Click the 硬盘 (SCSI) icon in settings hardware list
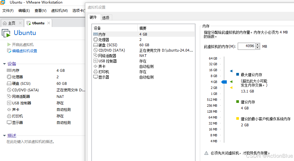The image size is (294, 161). [96, 45]
